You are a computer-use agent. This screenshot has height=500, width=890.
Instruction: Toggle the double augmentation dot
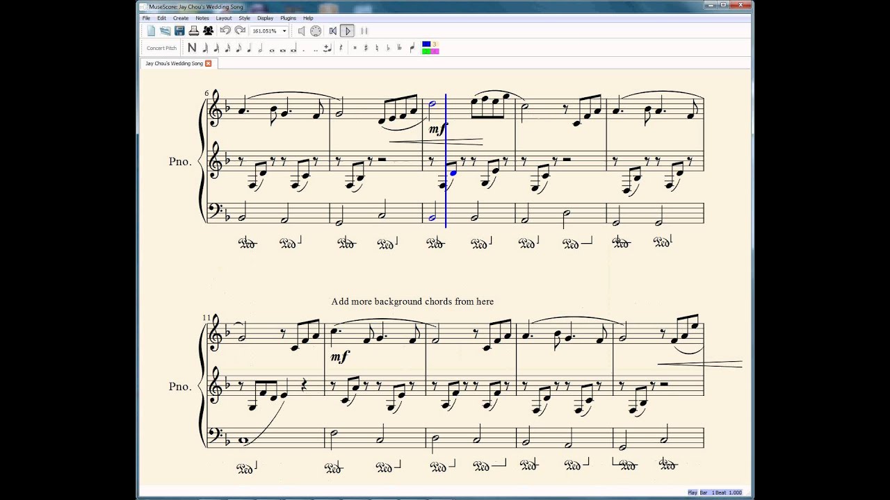(x=316, y=49)
